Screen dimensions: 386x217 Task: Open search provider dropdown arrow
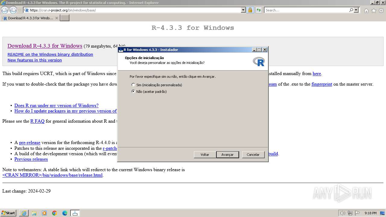click(x=356, y=10)
